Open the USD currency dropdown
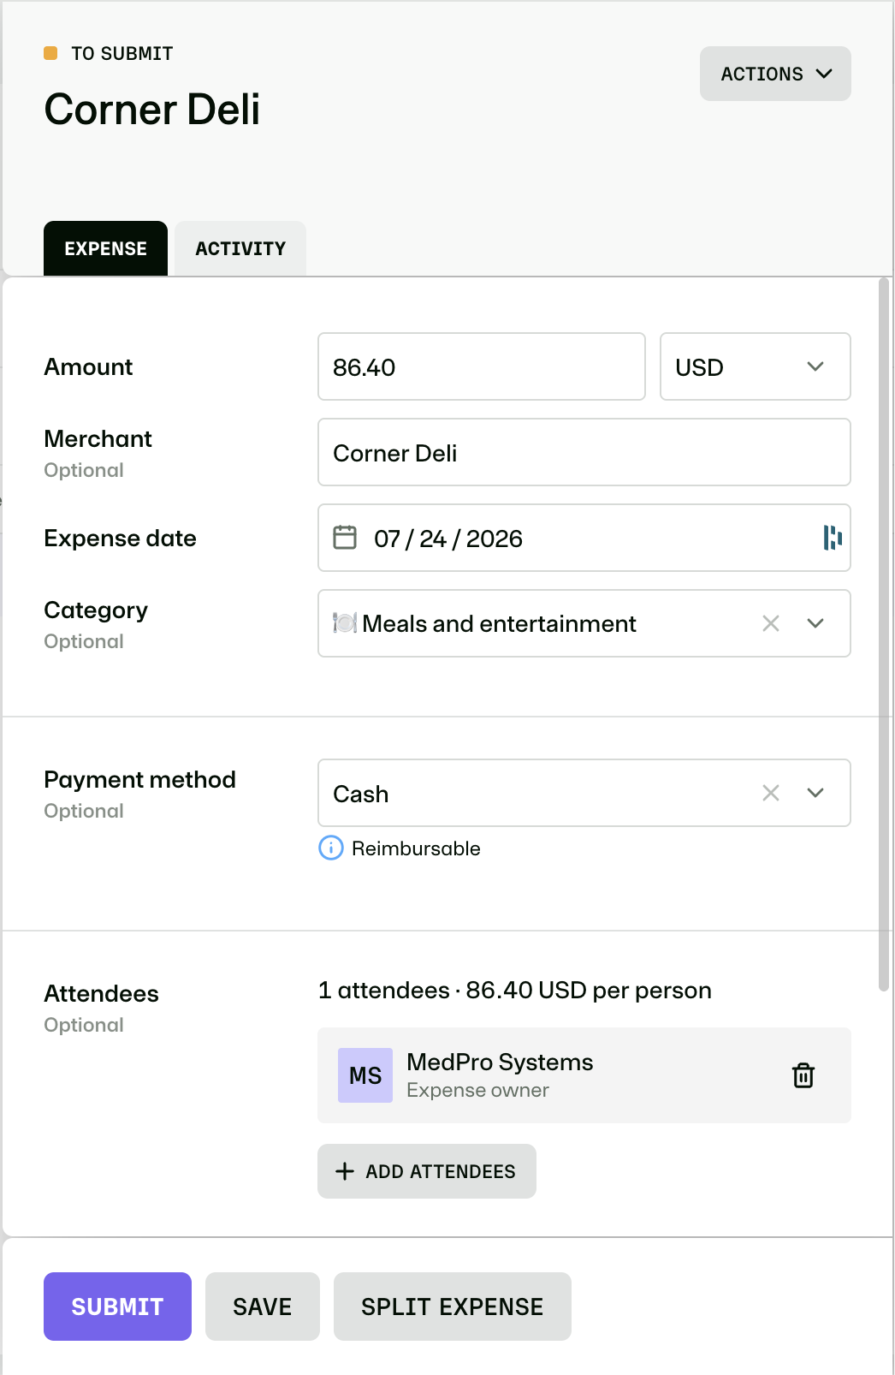 (756, 366)
